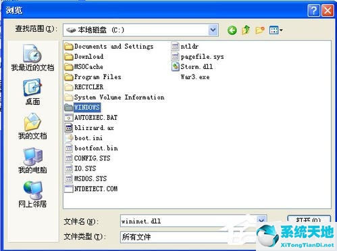Select the ntldr file

tap(185, 47)
